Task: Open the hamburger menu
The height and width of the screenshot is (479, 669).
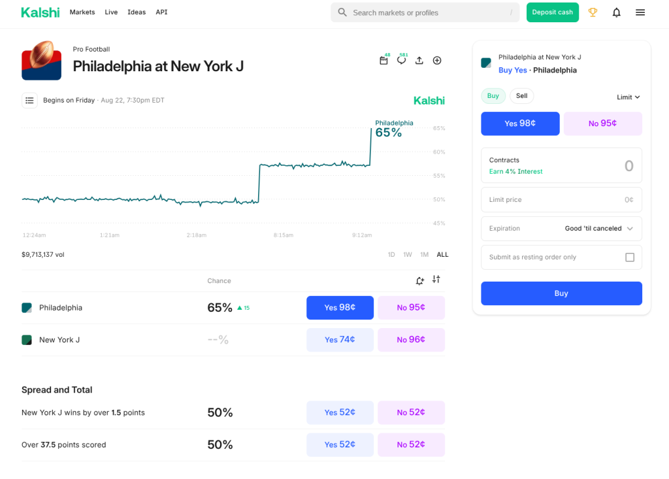Action: [x=640, y=12]
